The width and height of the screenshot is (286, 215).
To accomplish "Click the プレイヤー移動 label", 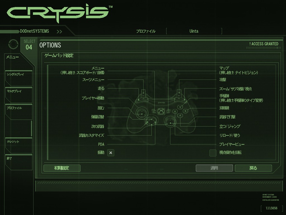I will 93,98.
